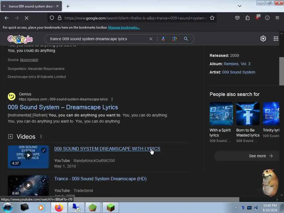The width and height of the screenshot is (284, 213).
Task: Submit search with the magnifying glass icon
Action: [186, 39]
